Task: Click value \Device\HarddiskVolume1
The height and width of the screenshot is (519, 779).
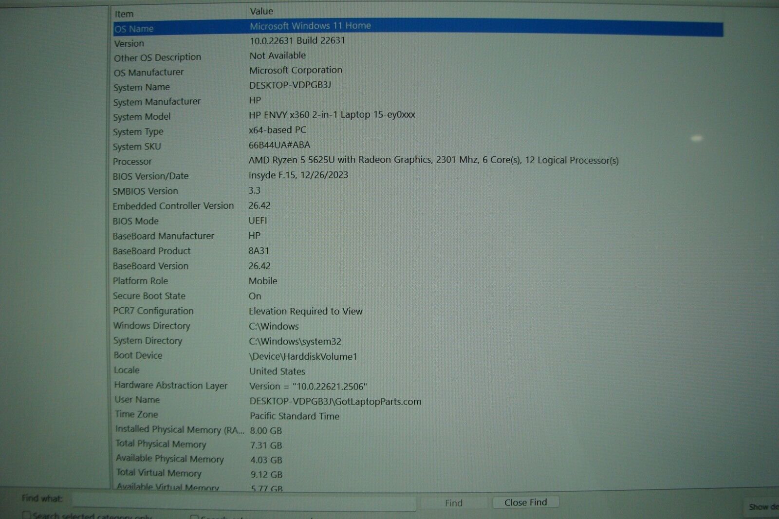Action: coord(303,356)
